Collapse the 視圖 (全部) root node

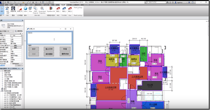coord(1,71)
